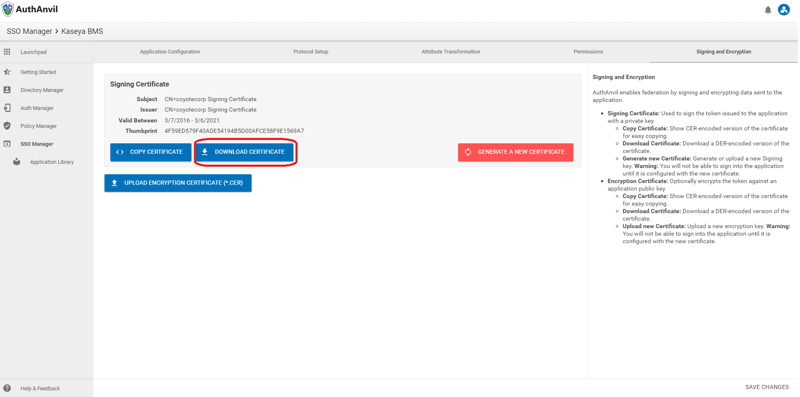This screenshot has width=800, height=397.
Task: Click Upload Encryption Certificate (*.CER)
Action: coord(178,183)
